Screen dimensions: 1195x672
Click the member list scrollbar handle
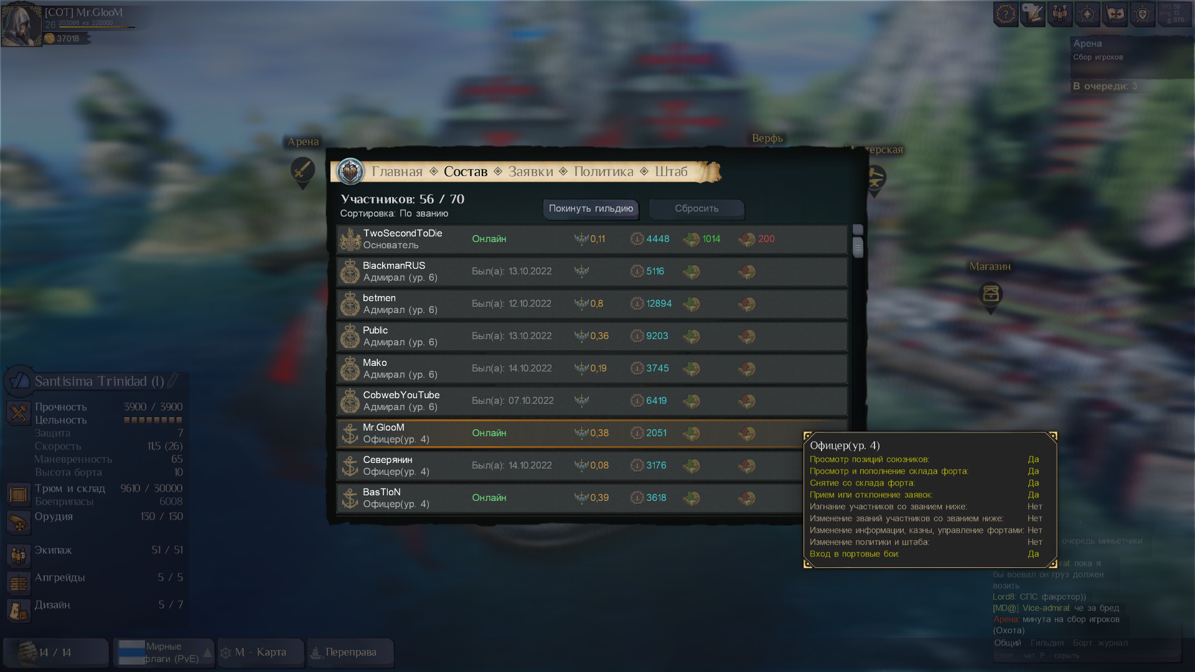(x=858, y=248)
